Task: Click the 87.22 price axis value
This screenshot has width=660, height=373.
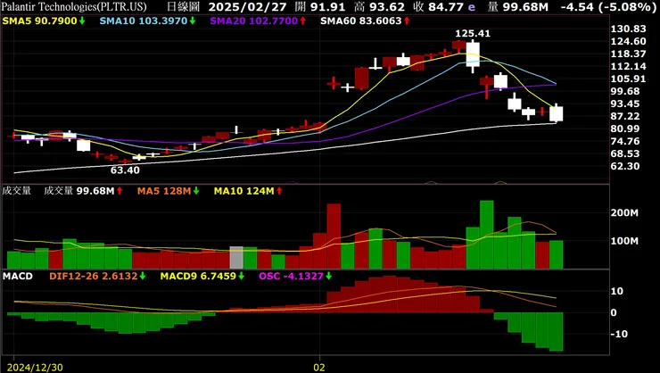Action: tap(625, 116)
